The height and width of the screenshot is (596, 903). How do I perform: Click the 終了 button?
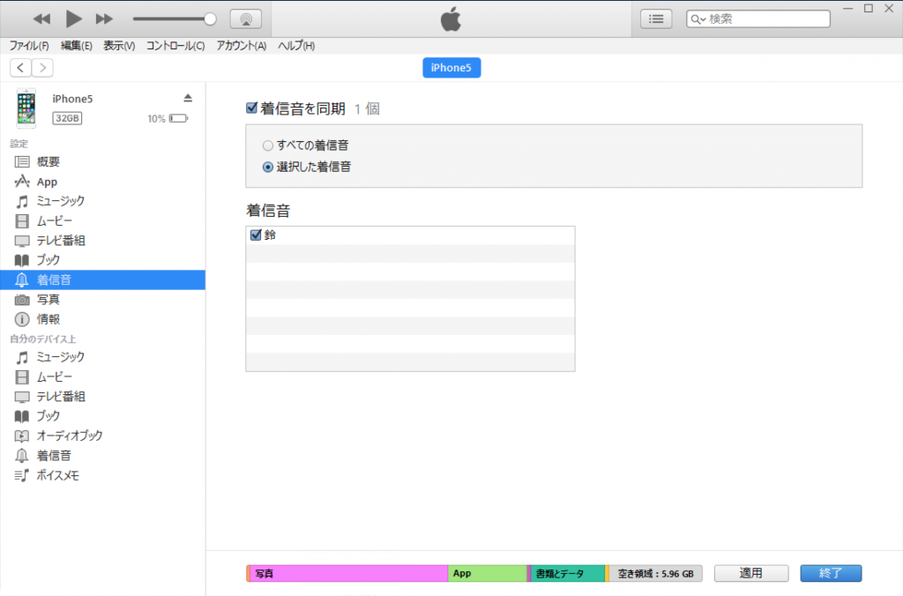(x=831, y=574)
